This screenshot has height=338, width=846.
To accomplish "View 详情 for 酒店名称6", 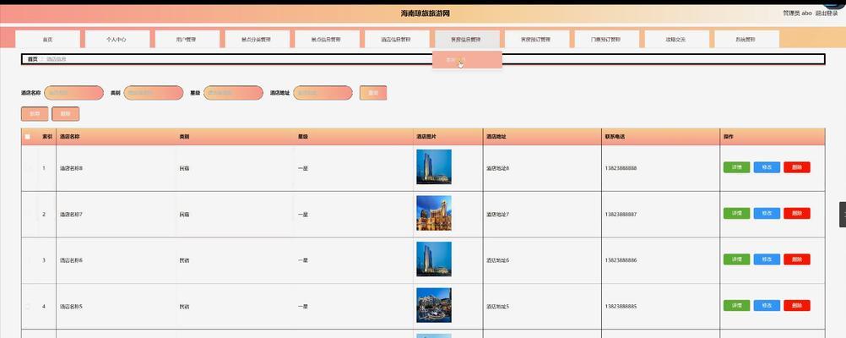I will pyautogui.click(x=736, y=259).
